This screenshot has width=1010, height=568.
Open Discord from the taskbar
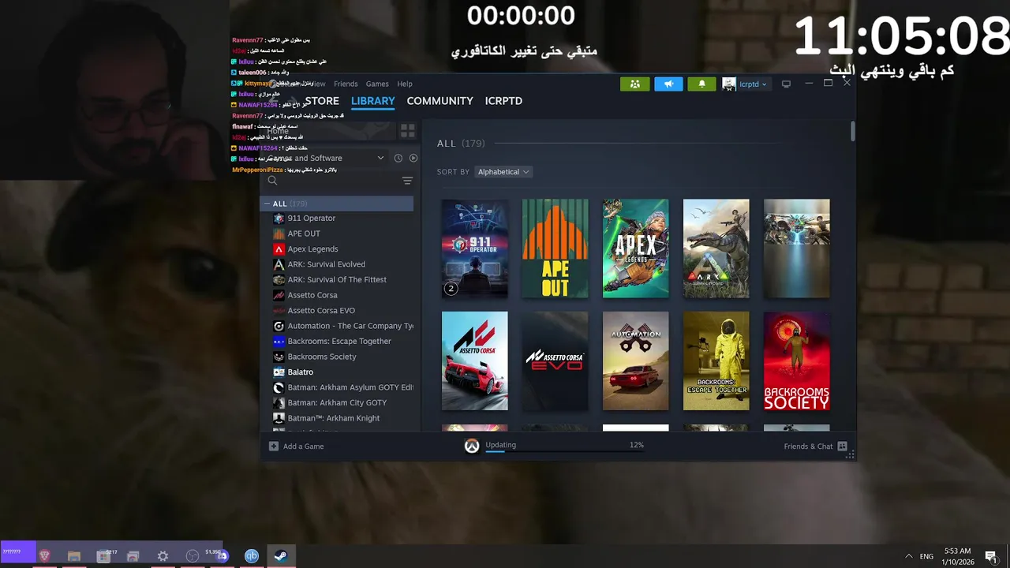[x=222, y=555]
